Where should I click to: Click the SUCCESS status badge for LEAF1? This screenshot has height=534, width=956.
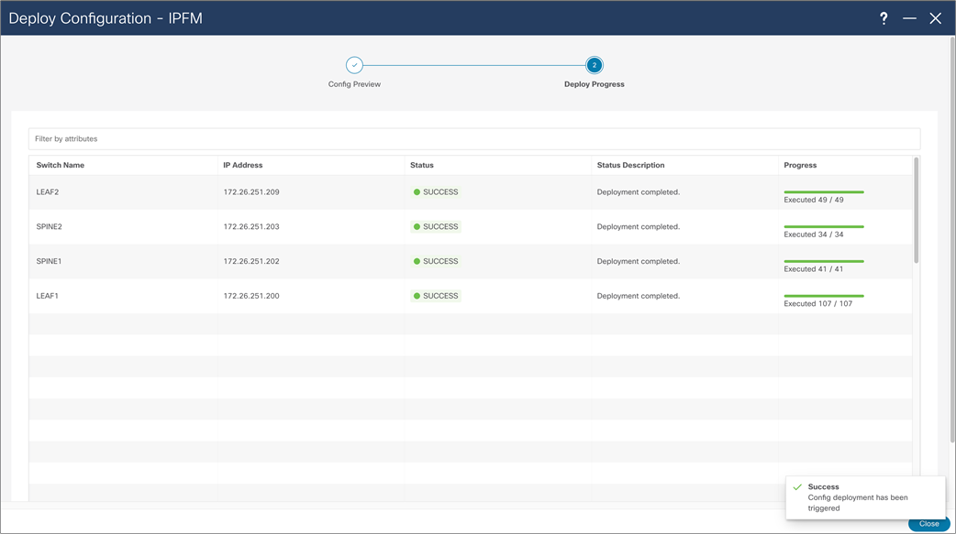coord(435,296)
